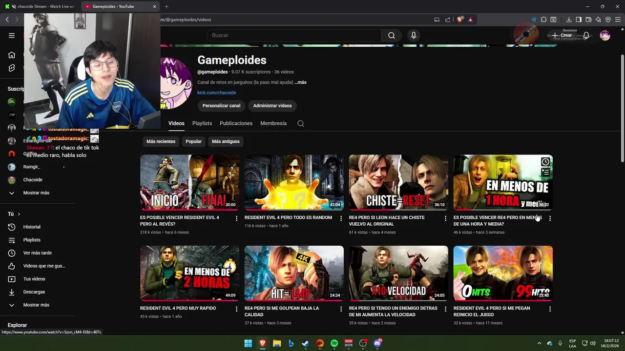The width and height of the screenshot is (625, 351).
Task: Expand Mostrar más under Tú section
Action: click(x=37, y=305)
